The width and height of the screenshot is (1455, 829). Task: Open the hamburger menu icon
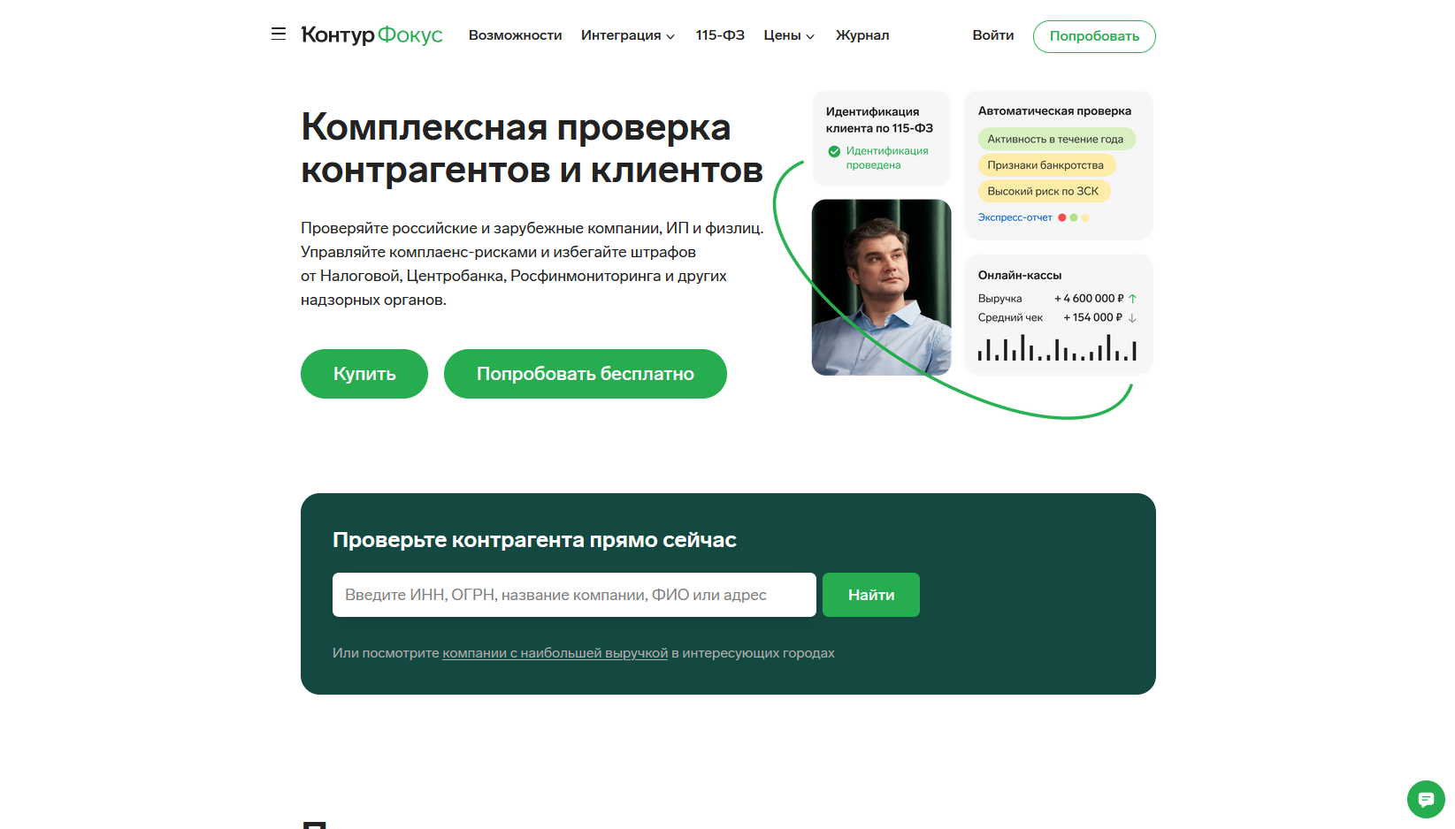279,34
